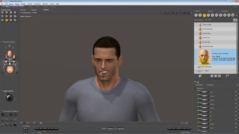Open the Pose library category
Image resolution: width=239 pixels, height=134 pixels.
coord(200,15)
